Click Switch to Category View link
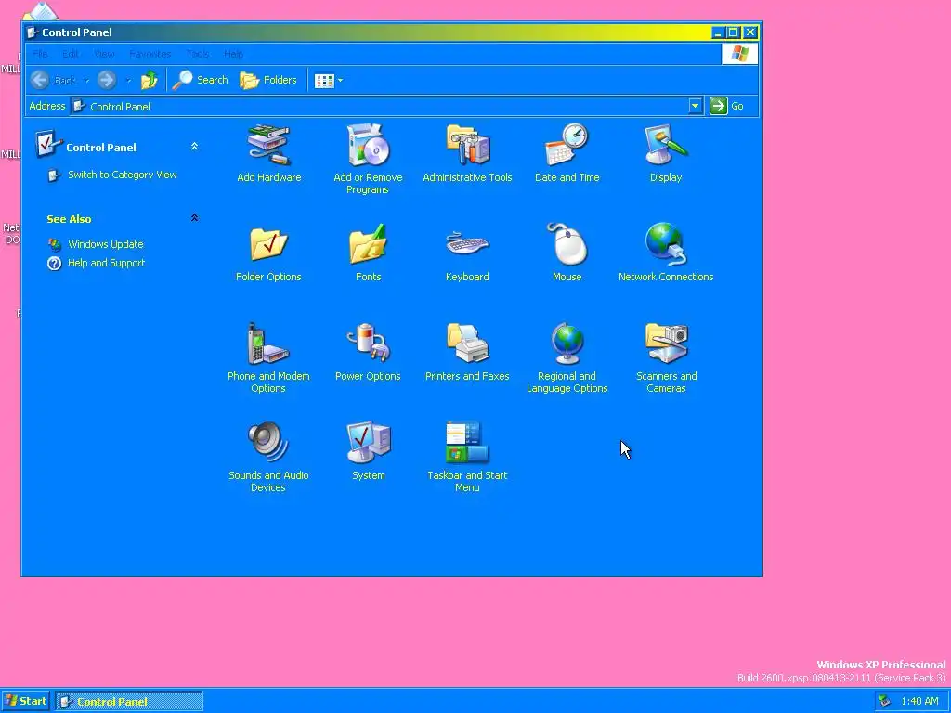 [x=122, y=175]
